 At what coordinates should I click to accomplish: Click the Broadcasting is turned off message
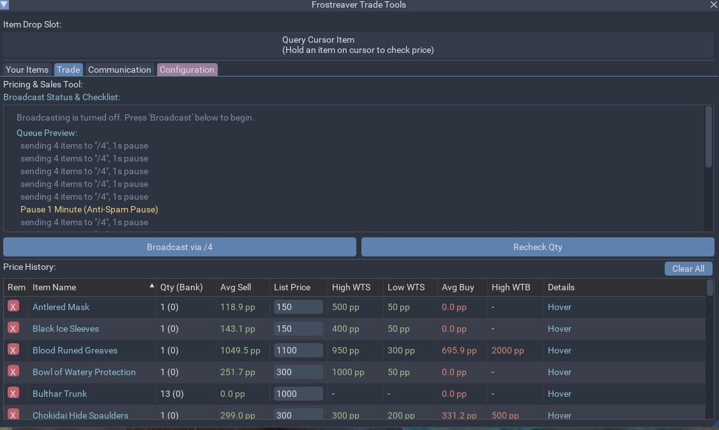click(x=135, y=117)
